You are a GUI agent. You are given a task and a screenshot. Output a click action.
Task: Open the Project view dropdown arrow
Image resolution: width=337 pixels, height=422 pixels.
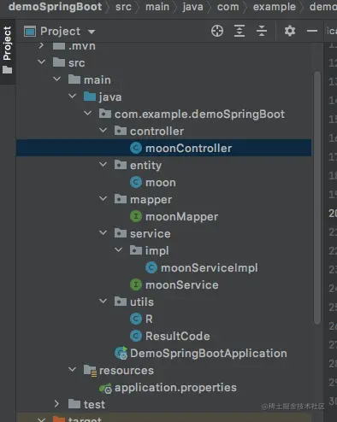[x=92, y=32]
